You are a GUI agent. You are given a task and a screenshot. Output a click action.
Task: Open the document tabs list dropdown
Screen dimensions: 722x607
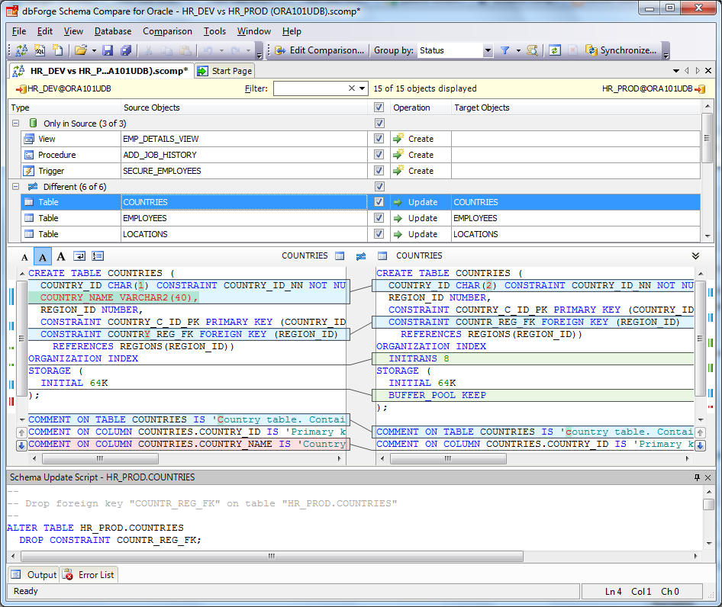click(x=676, y=71)
